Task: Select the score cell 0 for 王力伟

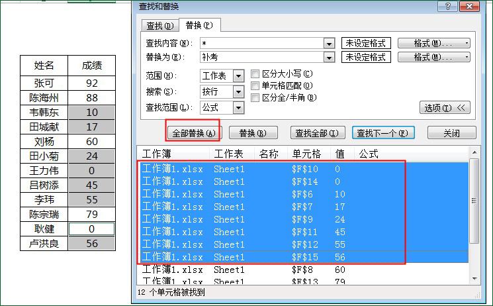Action: point(92,171)
